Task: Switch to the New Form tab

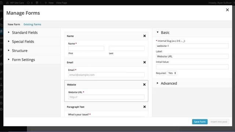Action: (14, 25)
